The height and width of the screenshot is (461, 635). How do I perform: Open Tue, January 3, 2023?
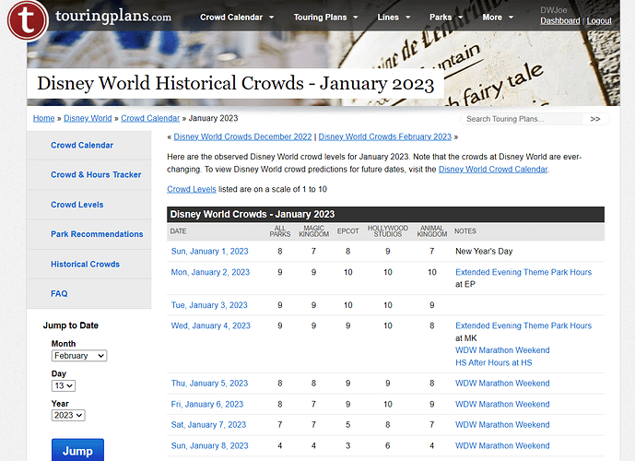tap(209, 305)
